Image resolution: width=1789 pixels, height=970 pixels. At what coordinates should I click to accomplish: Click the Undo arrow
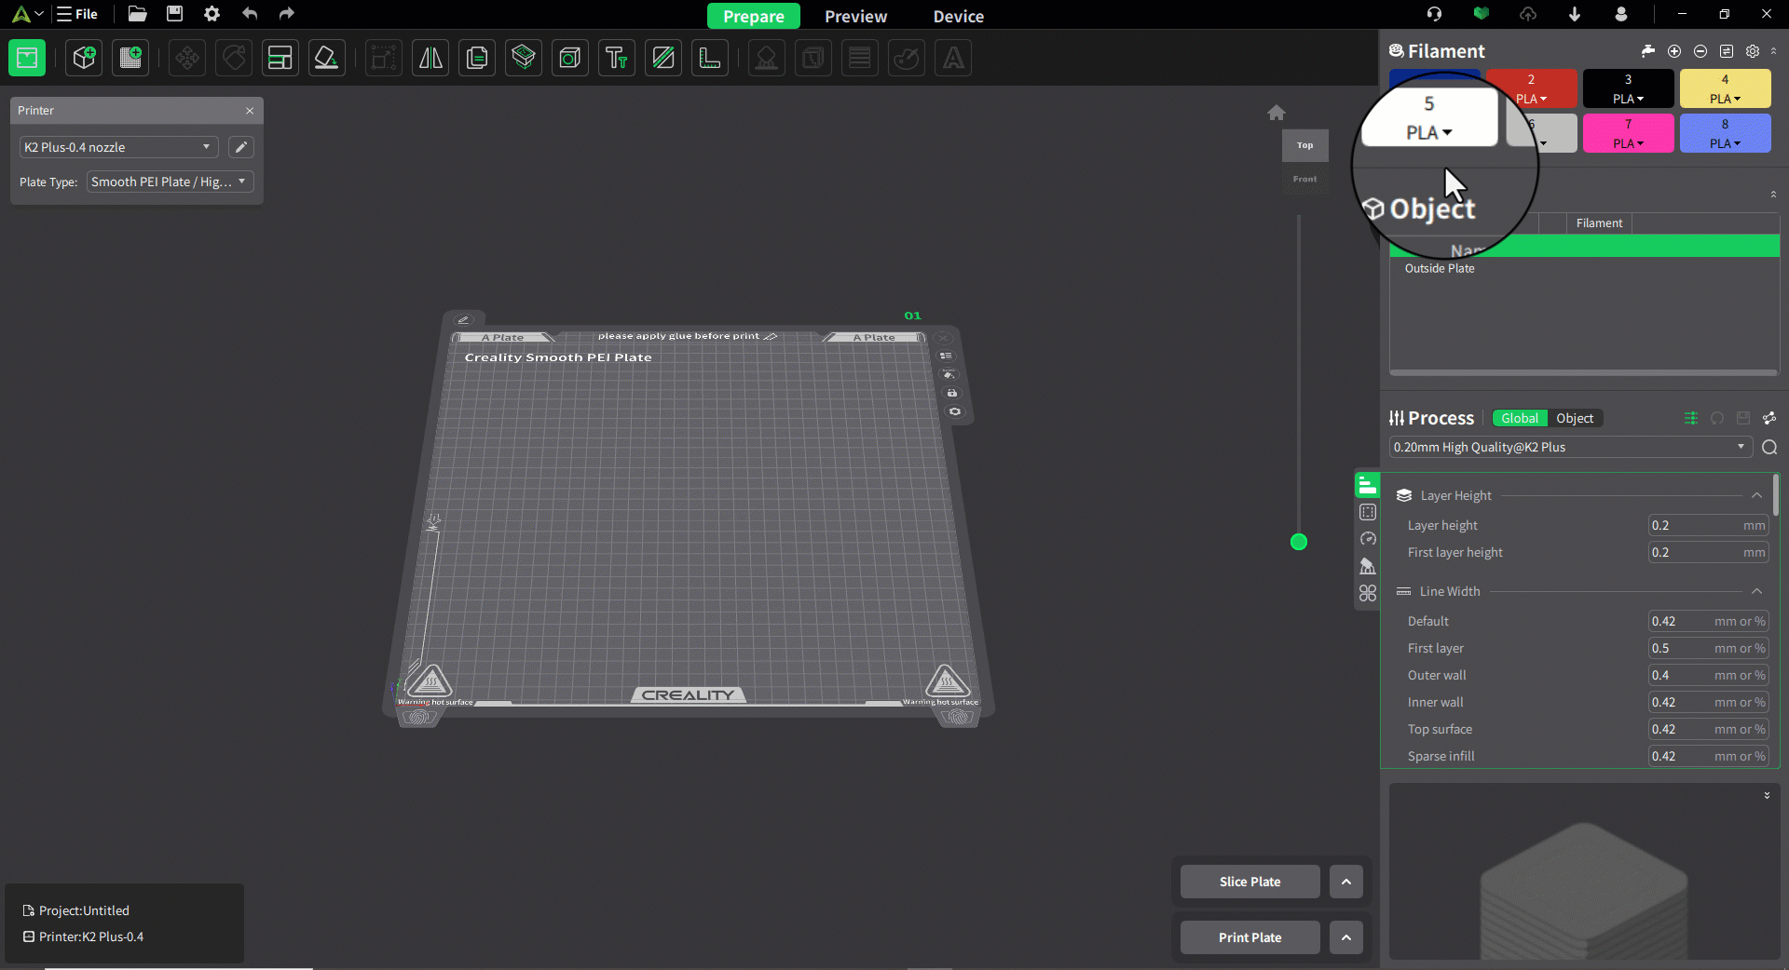click(x=250, y=14)
